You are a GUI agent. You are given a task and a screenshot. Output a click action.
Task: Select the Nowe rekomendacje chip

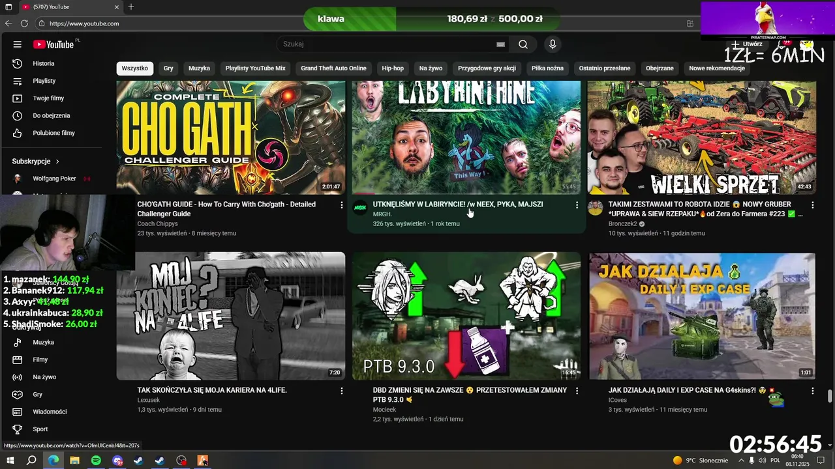[717, 68]
